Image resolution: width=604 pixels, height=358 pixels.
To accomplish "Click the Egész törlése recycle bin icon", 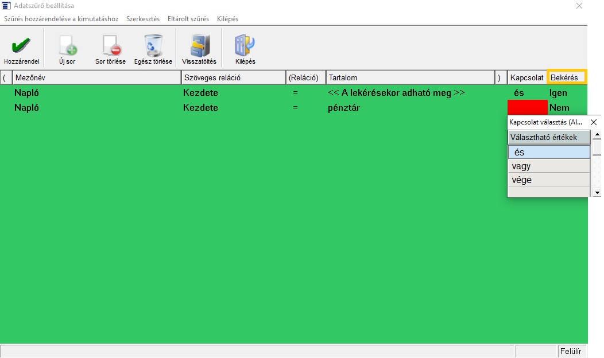I will (x=153, y=46).
